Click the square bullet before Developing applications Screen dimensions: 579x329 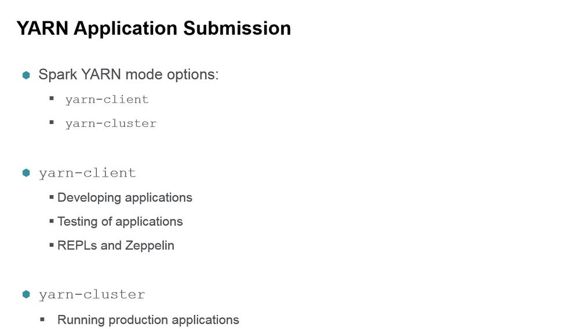[52, 198]
